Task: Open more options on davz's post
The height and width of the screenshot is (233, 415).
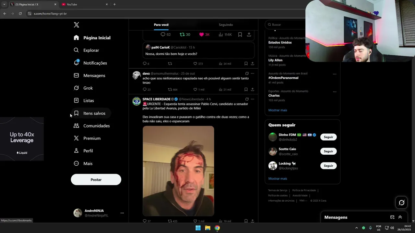Action: (x=252, y=73)
